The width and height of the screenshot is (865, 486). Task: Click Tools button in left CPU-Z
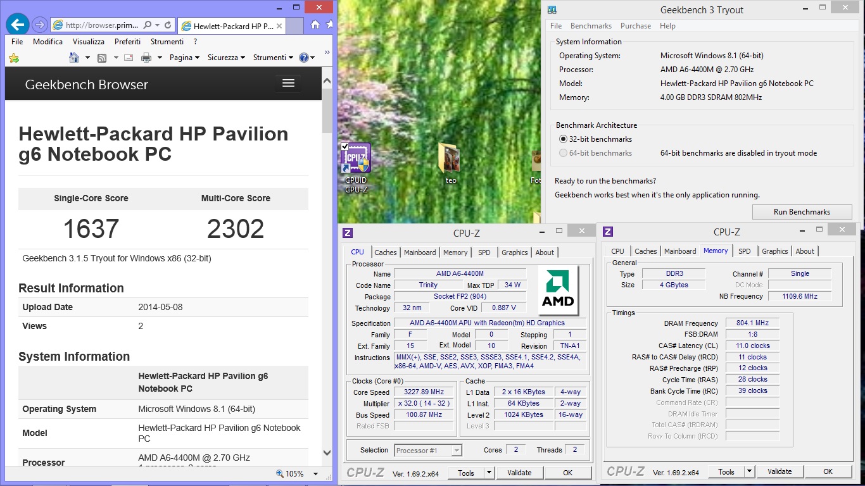click(466, 473)
